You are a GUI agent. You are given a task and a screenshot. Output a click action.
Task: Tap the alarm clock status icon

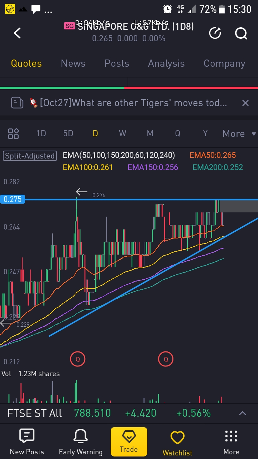(167, 9)
